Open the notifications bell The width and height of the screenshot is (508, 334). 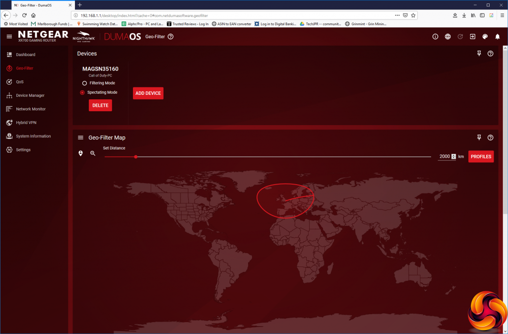point(497,37)
